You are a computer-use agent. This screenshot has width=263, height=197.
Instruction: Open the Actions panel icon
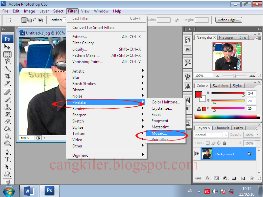coord(187,49)
